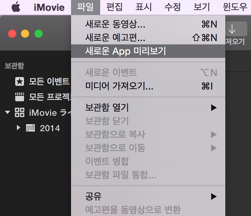Open the 보기 menu

202,7
